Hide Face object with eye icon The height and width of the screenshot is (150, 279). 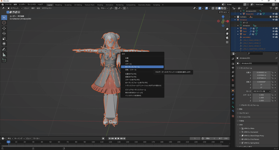[273, 31]
